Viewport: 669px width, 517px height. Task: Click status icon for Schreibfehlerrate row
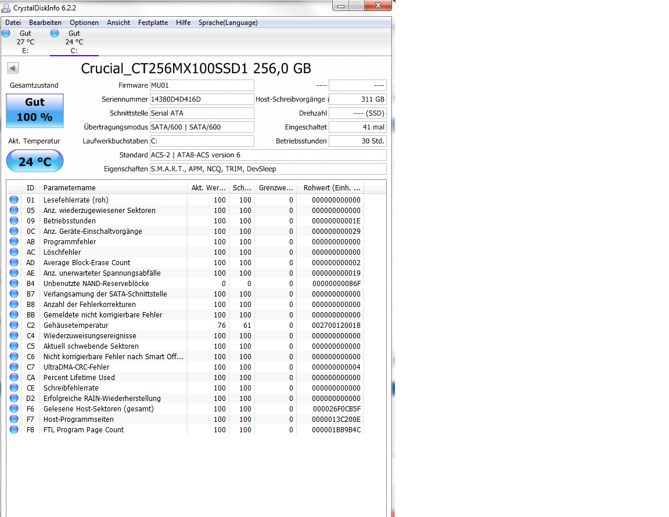click(x=14, y=388)
